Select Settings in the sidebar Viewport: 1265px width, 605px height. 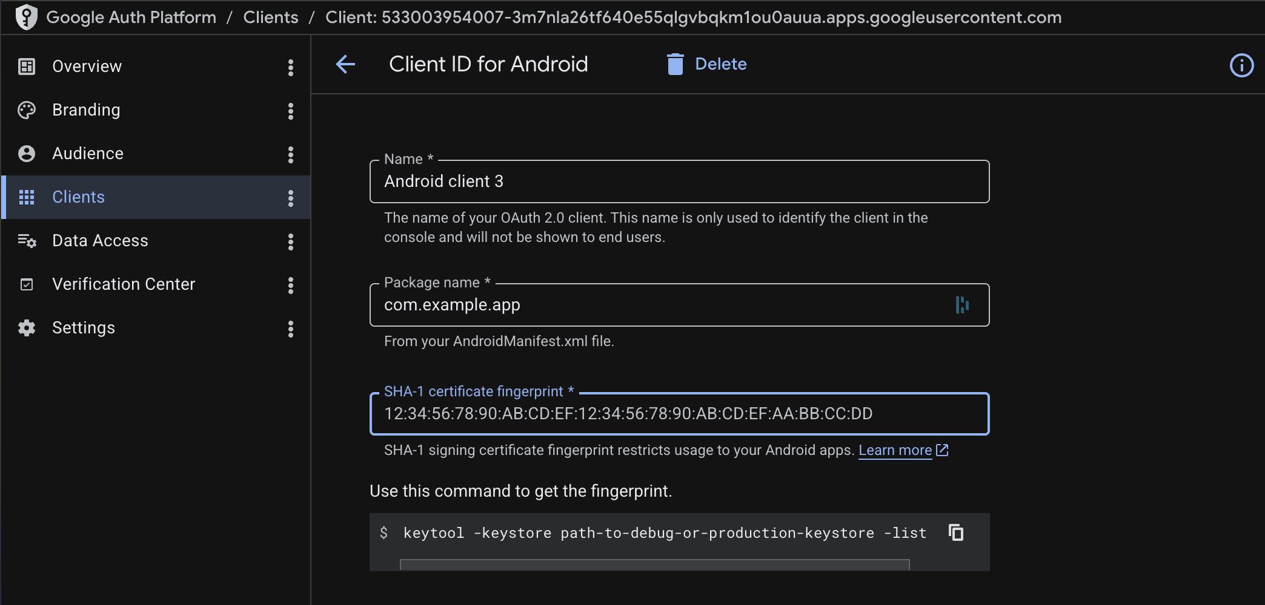[156, 328]
